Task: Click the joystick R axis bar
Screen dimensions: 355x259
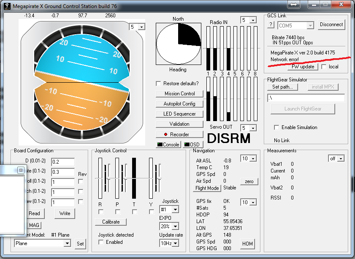Action: point(100,178)
